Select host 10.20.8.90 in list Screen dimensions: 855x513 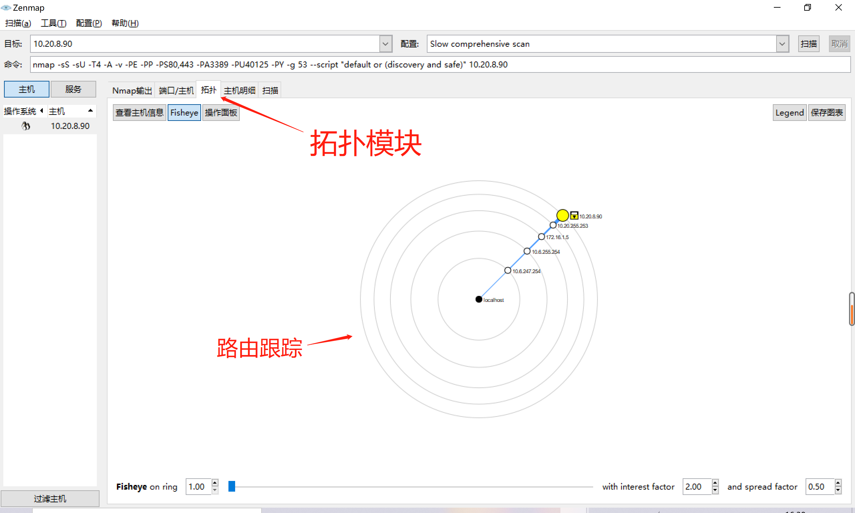point(50,126)
